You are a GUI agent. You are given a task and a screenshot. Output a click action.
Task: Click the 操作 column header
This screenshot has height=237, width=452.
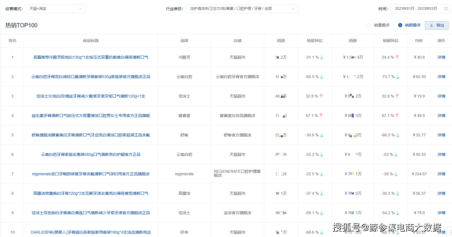pyautogui.click(x=441, y=41)
